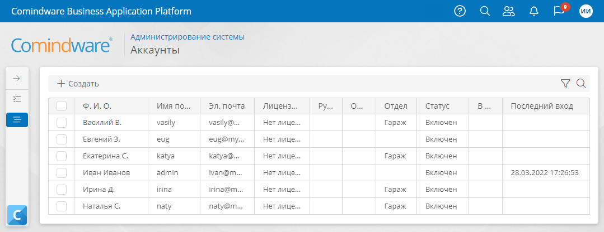The image size is (604, 232).
Task: Open conversations icon with badge 9
Action: pos(559,11)
